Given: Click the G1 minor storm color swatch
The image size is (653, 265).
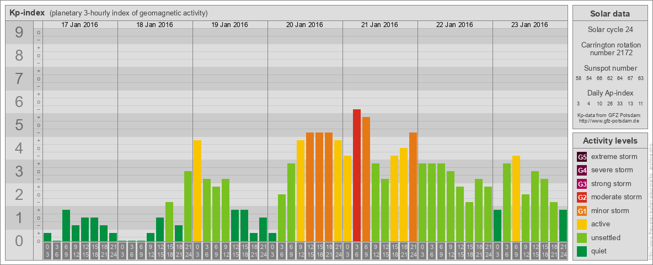Looking at the screenshot, I should (x=582, y=211).
